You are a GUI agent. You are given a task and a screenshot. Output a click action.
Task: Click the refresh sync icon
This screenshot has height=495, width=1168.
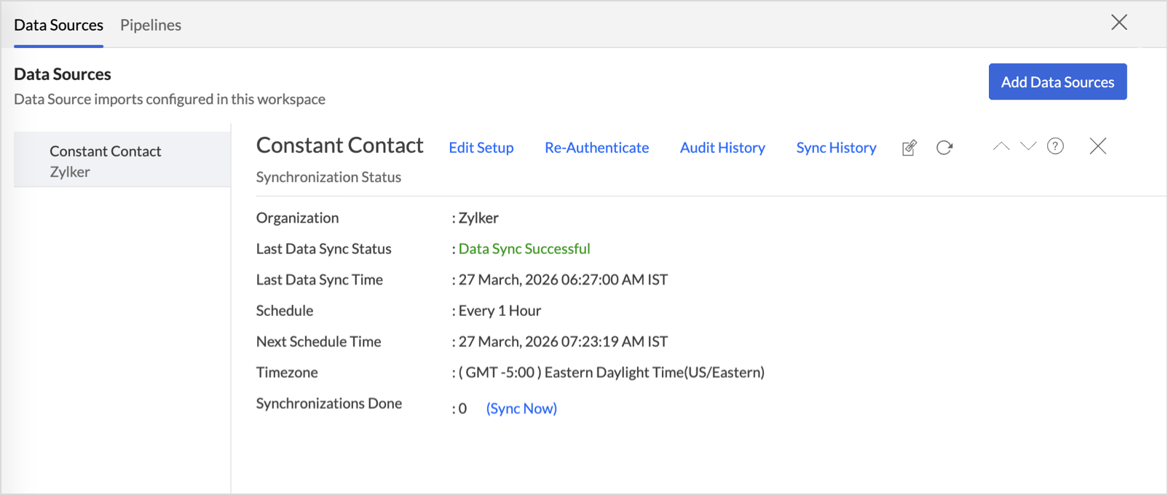[x=944, y=148]
